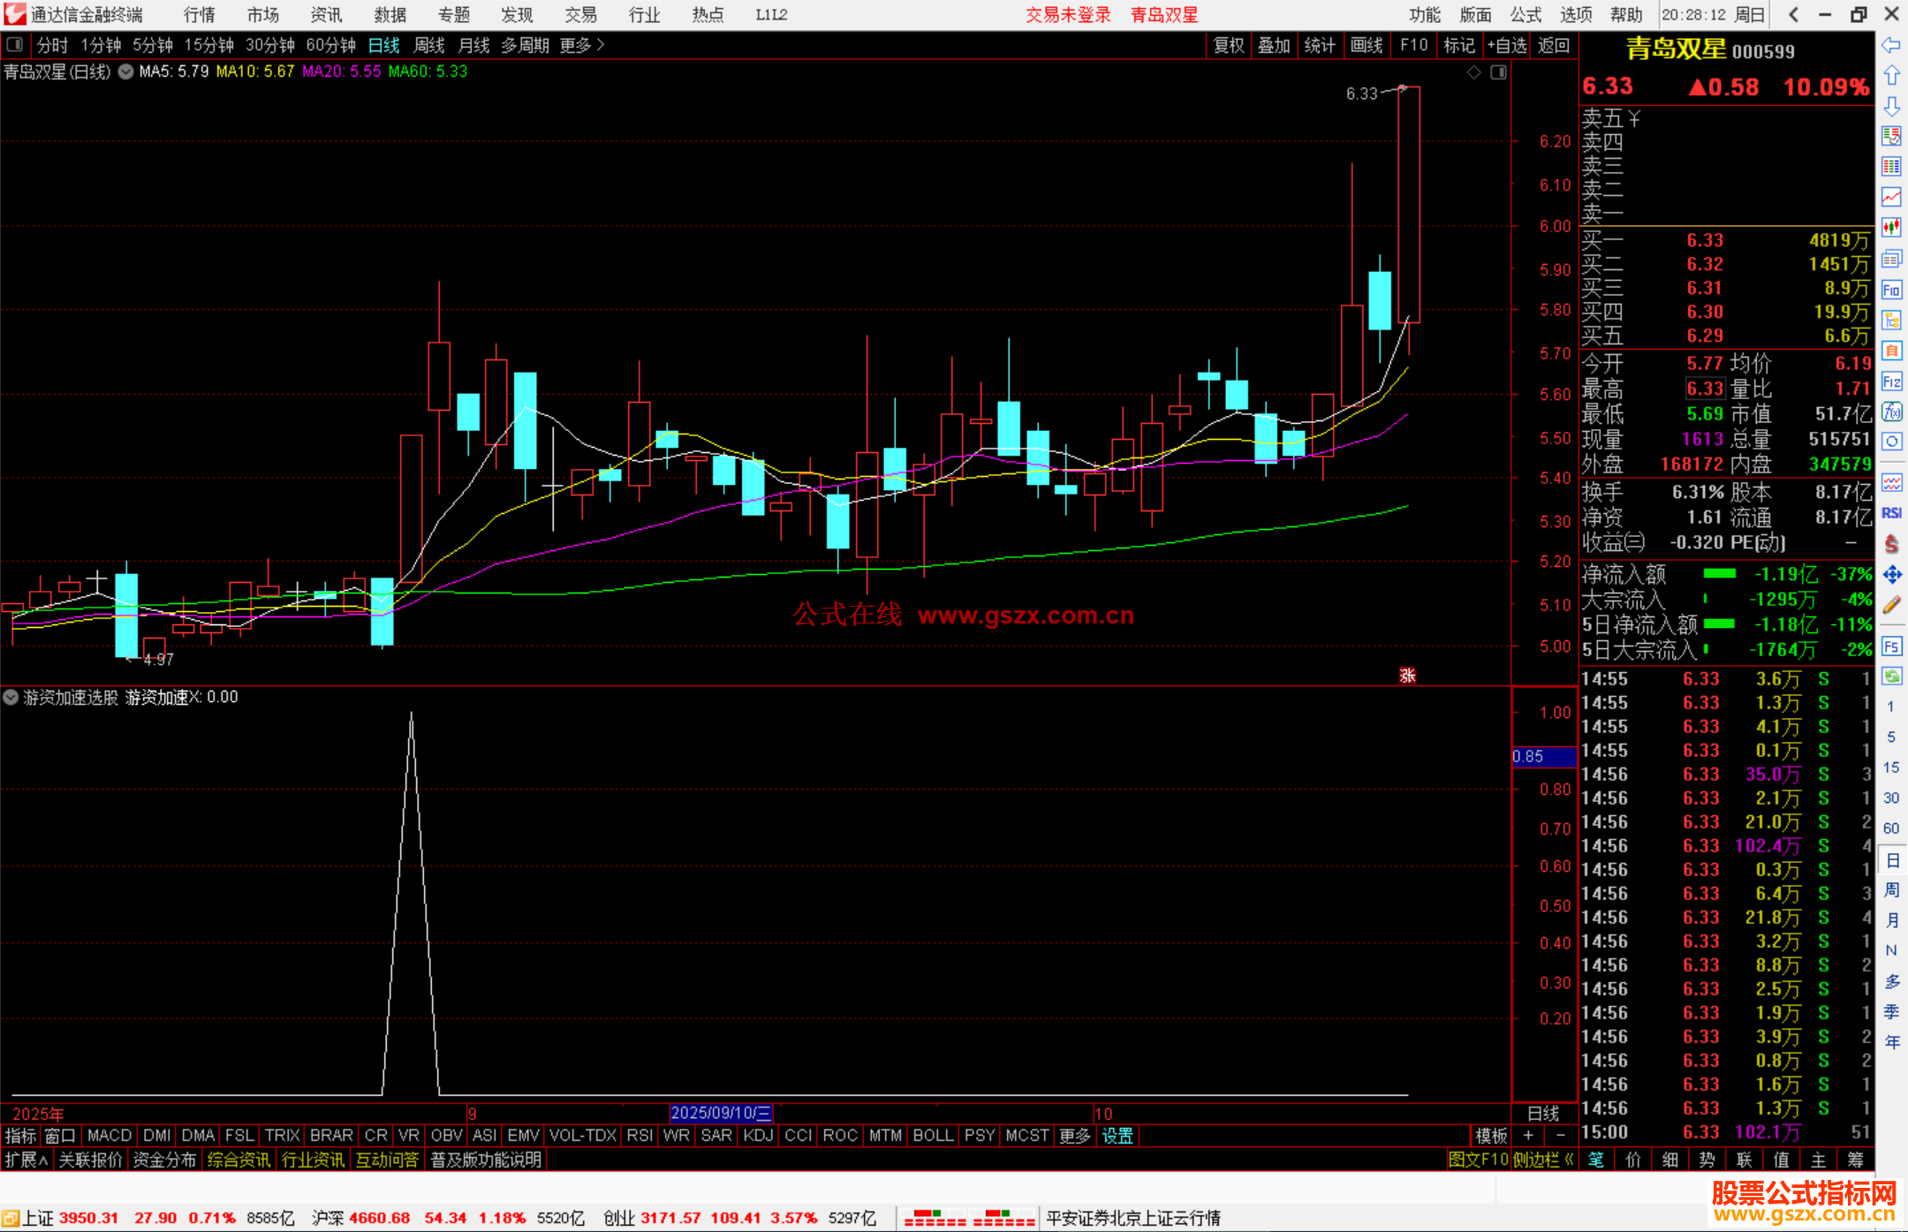This screenshot has height=1232, width=1908.
Task: Click the +自选 add-to-watchlist button
Action: coord(1506,45)
